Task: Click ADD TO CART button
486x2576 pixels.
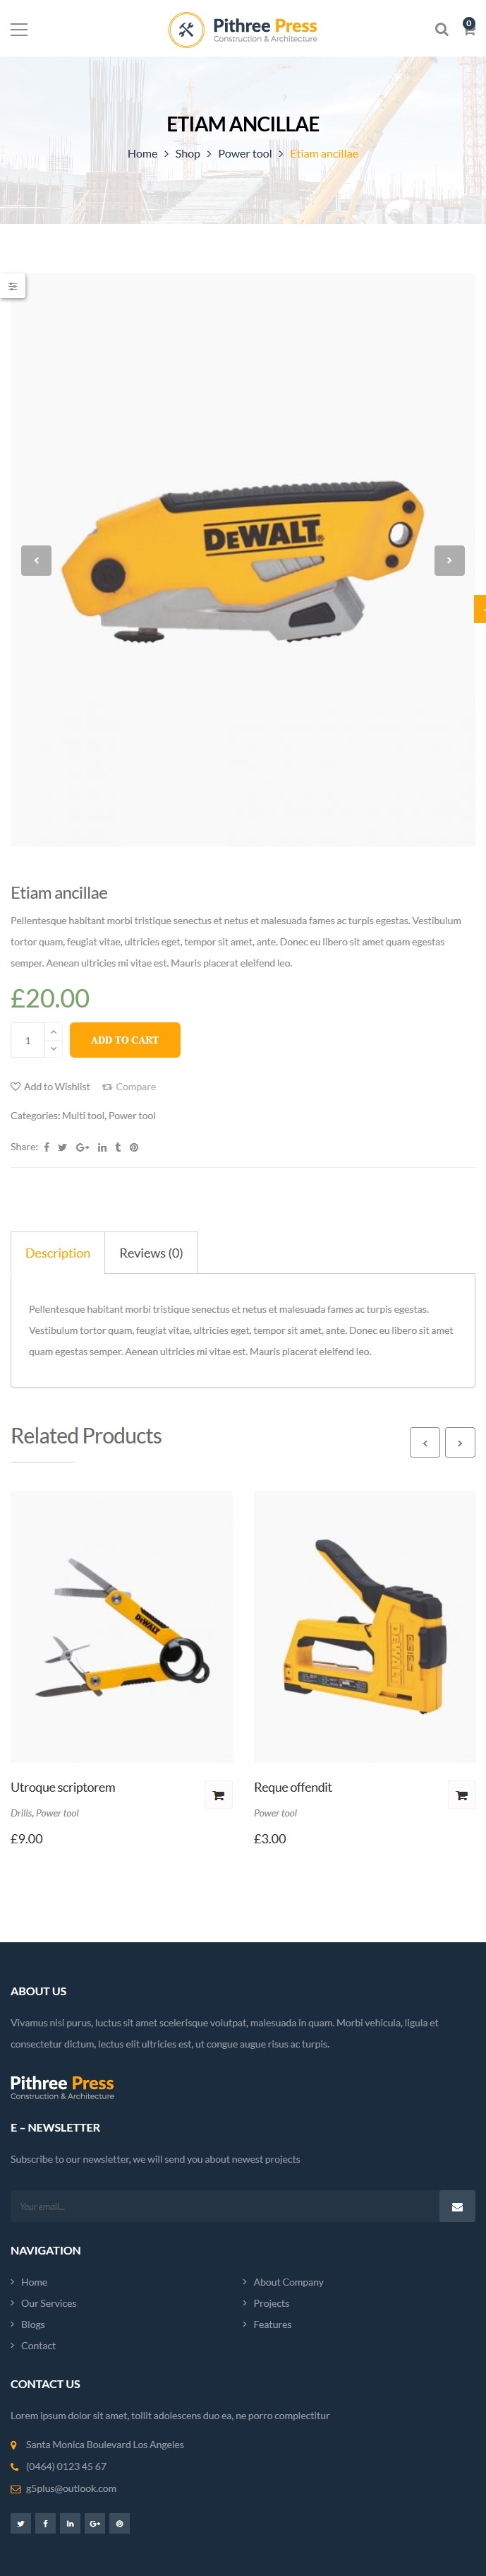Action: click(x=125, y=1040)
